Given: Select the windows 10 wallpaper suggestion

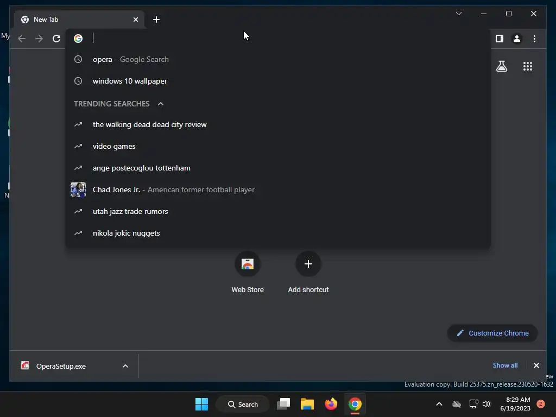Looking at the screenshot, I should pos(278,81).
